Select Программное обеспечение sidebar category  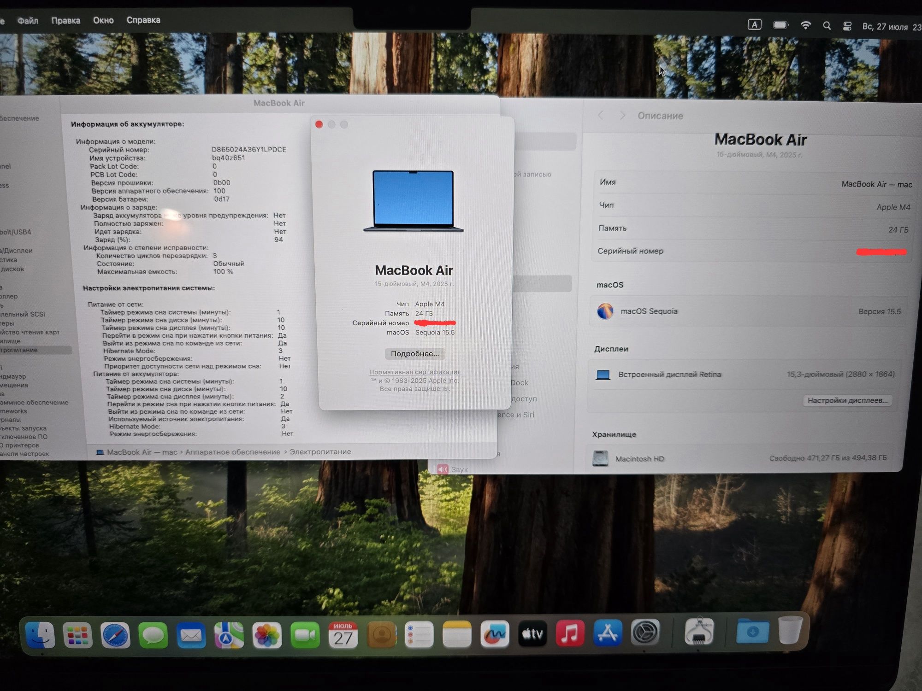[x=34, y=402]
